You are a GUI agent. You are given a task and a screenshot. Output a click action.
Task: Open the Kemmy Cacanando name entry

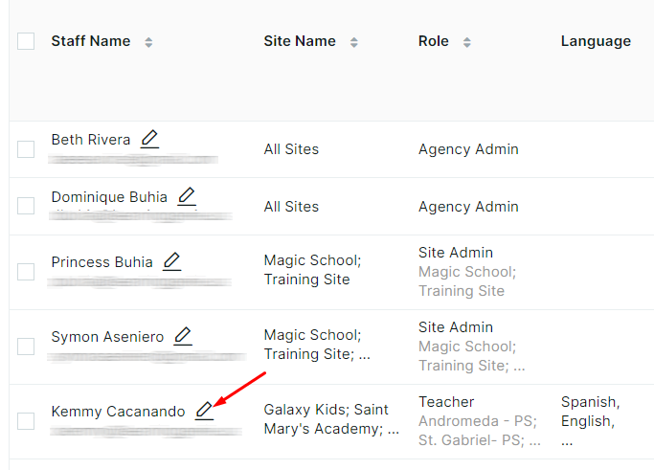pos(118,412)
